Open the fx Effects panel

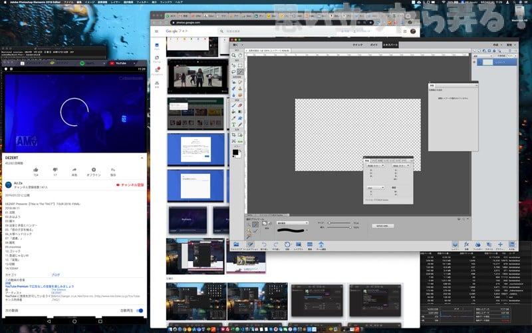click(467, 246)
